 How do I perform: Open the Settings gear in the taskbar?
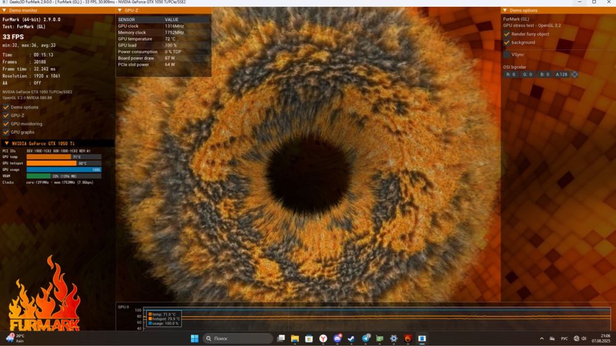[x=394, y=339]
